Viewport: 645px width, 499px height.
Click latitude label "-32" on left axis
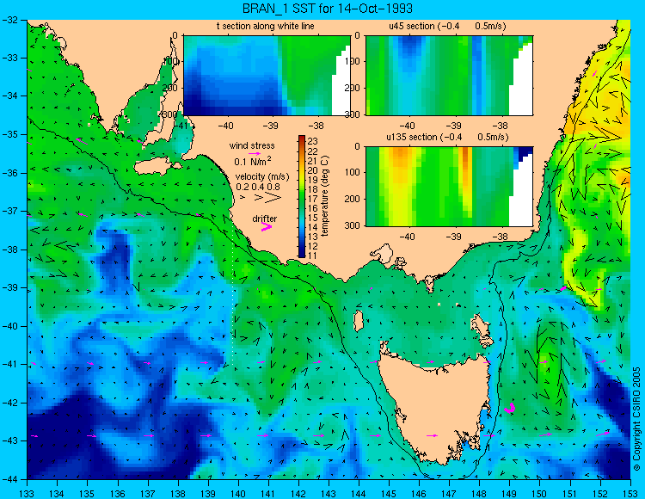(x=9, y=20)
